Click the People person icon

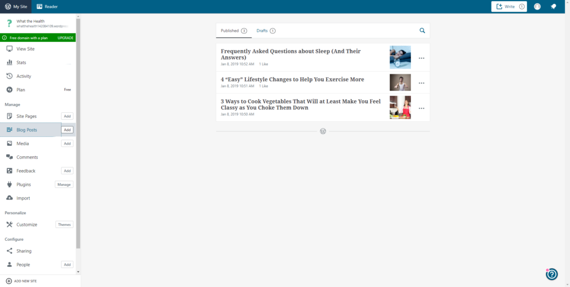point(9,265)
